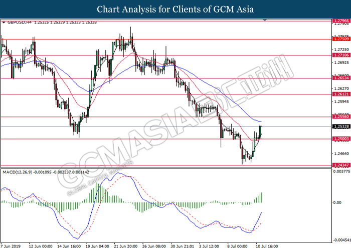The image size is (351, 250).
Task: Click the MACD(12,26,9) indicator label
Action: tap(17, 172)
